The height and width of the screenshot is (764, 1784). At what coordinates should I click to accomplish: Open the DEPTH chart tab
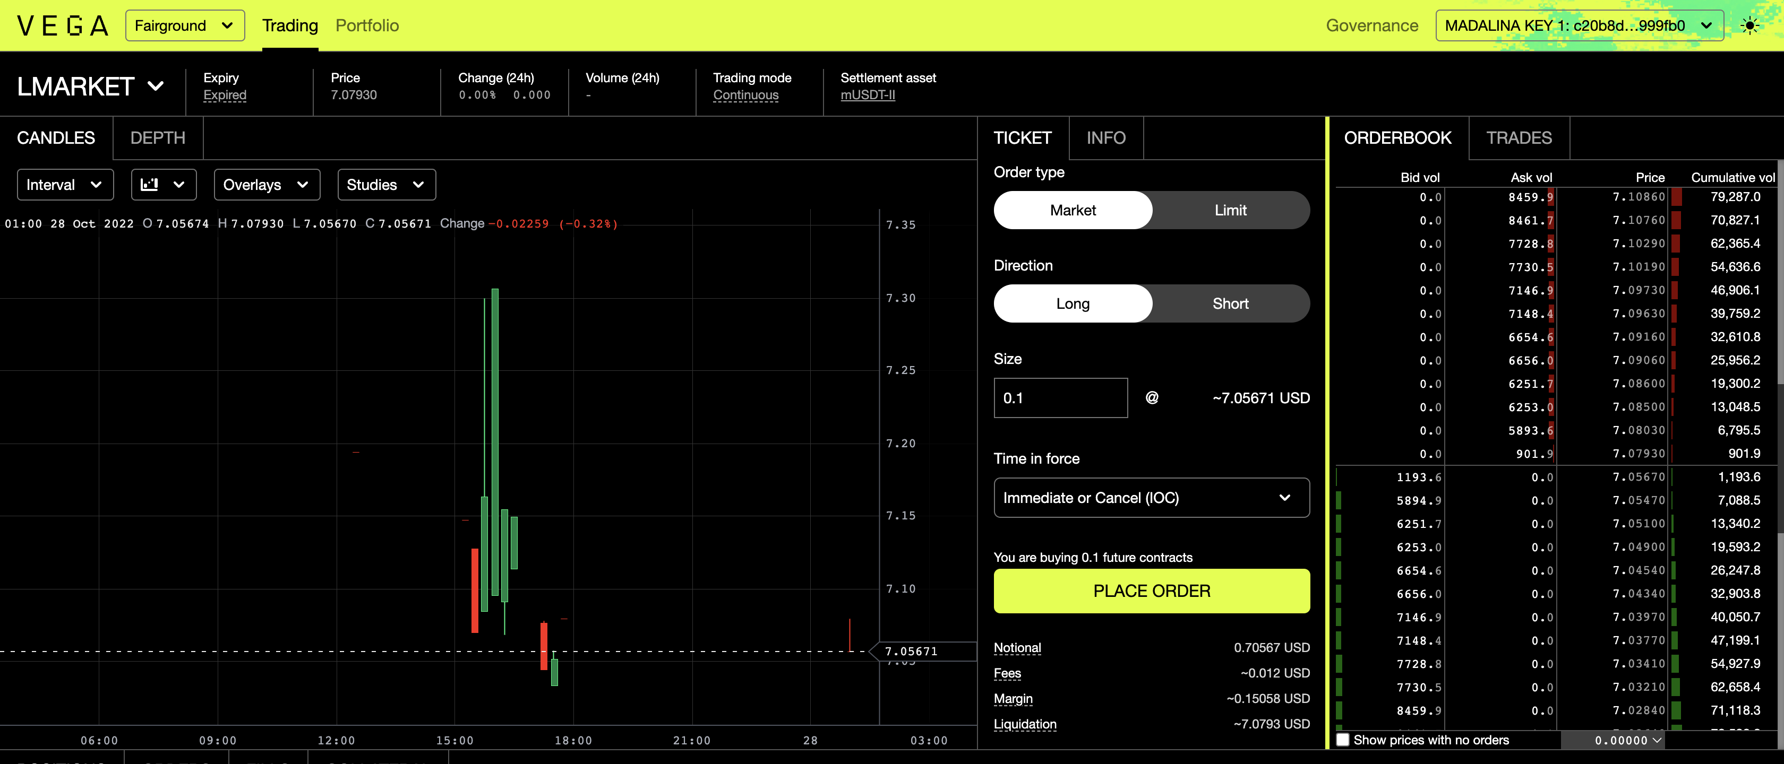click(157, 138)
